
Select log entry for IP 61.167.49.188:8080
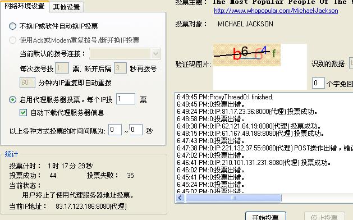250,134
